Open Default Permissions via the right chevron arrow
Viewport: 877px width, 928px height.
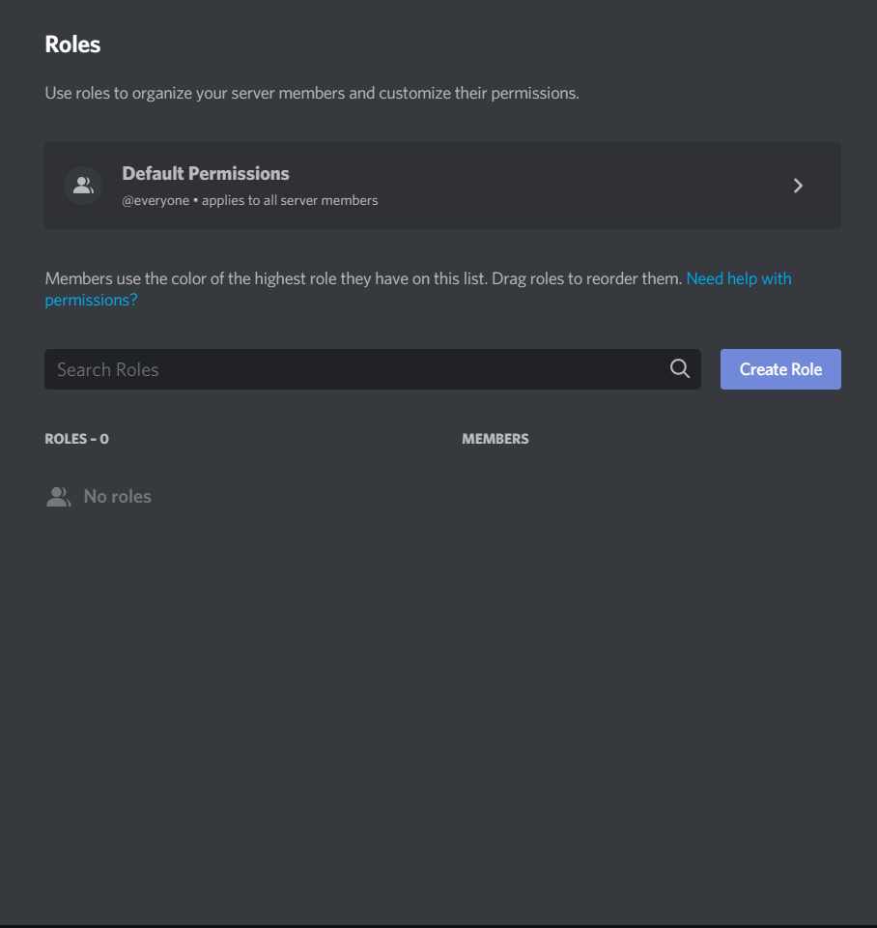(x=798, y=186)
